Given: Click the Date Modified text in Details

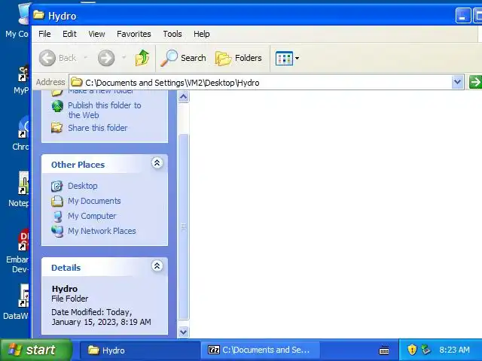Looking at the screenshot, I should [x=101, y=317].
